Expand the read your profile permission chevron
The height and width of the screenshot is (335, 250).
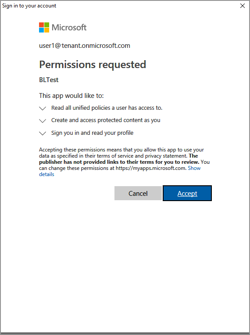[43, 133]
